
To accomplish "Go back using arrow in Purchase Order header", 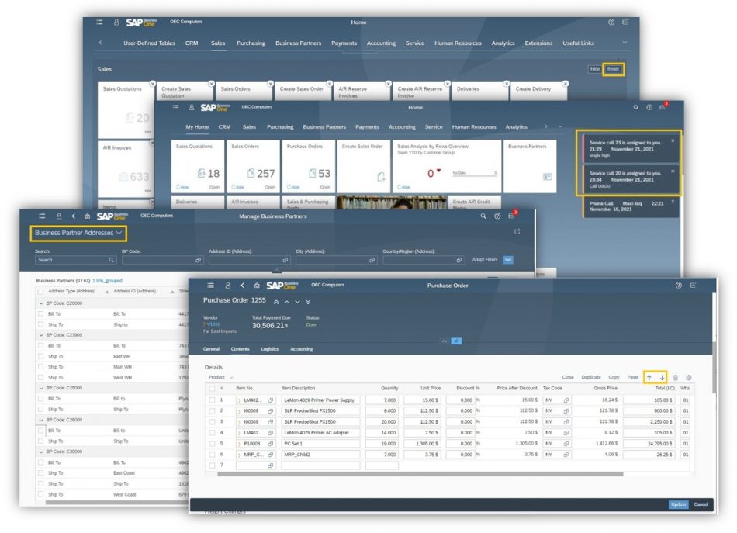I will tap(243, 286).
